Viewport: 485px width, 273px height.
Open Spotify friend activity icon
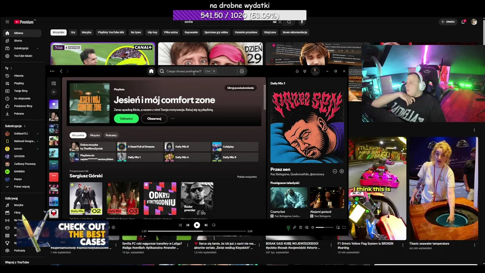[305, 71]
